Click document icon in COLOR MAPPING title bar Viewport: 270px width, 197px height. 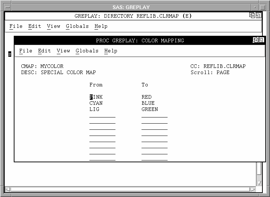256,40
